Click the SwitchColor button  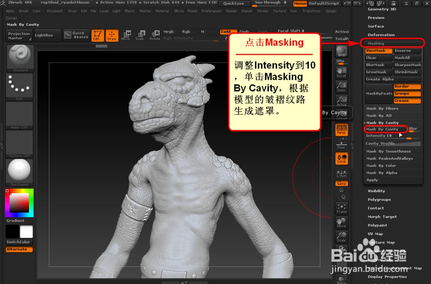pos(19,242)
